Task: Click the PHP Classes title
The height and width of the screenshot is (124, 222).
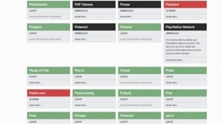Action: [84, 5]
